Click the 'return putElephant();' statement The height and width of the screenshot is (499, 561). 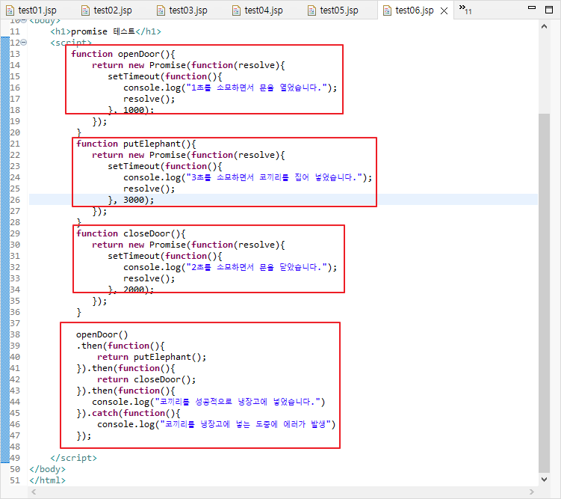click(x=152, y=357)
